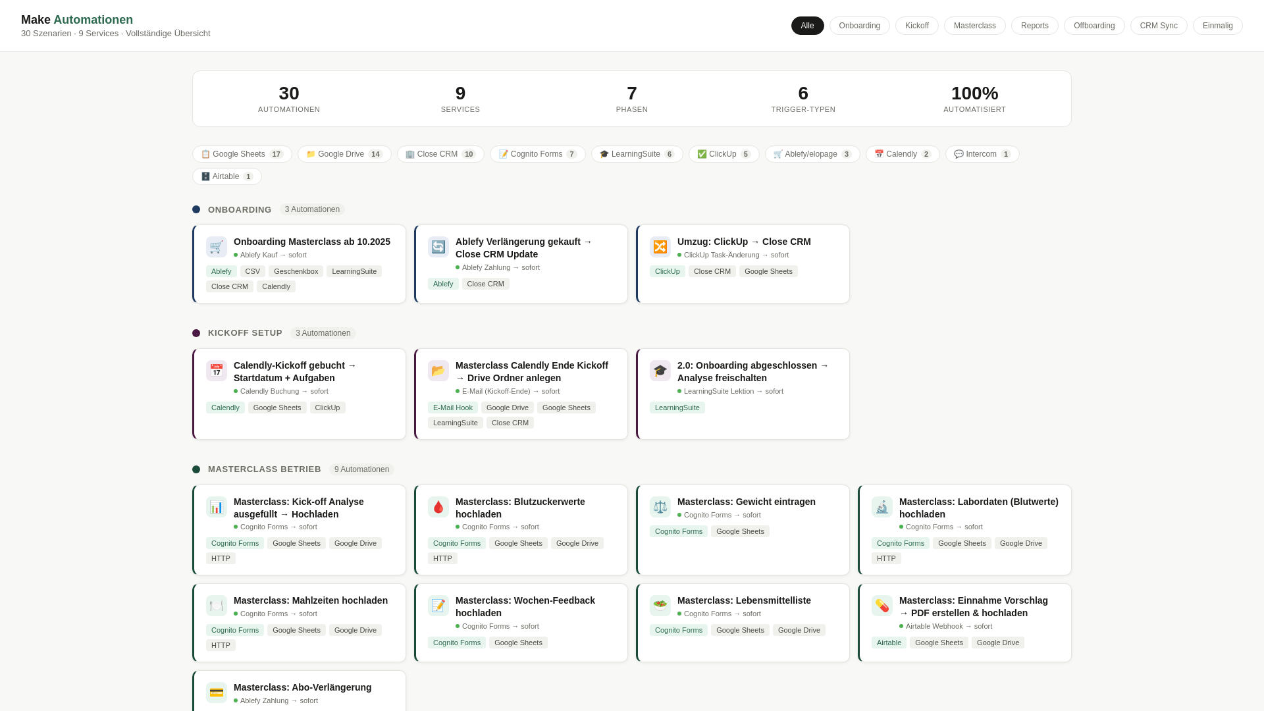
Task: Click the LearningSuite Lektion trigger text
Action: click(733, 391)
